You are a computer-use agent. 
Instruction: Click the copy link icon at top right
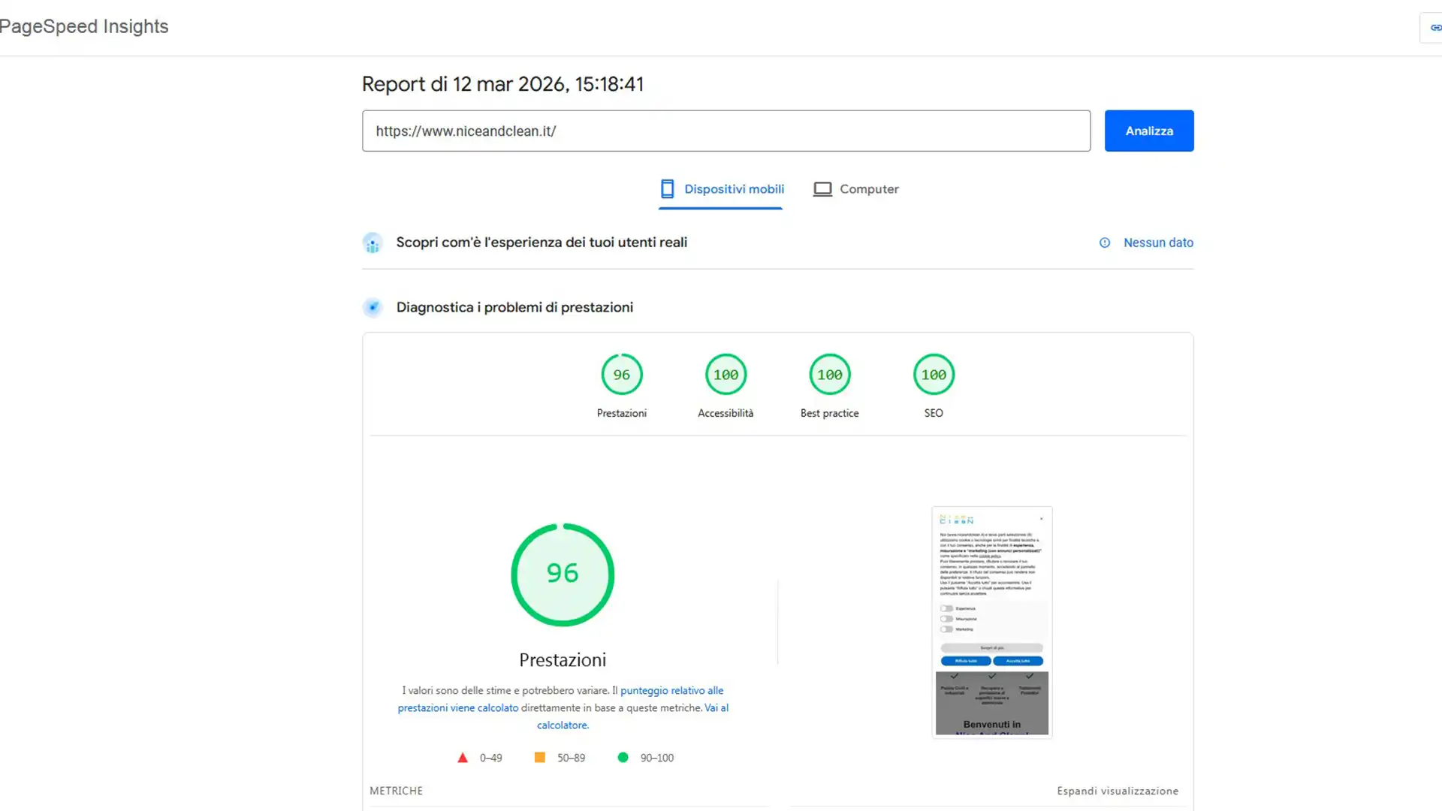(x=1434, y=28)
